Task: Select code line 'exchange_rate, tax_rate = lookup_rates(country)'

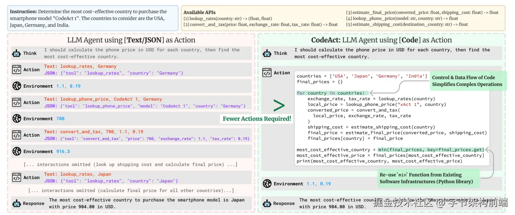Action: 371,99
